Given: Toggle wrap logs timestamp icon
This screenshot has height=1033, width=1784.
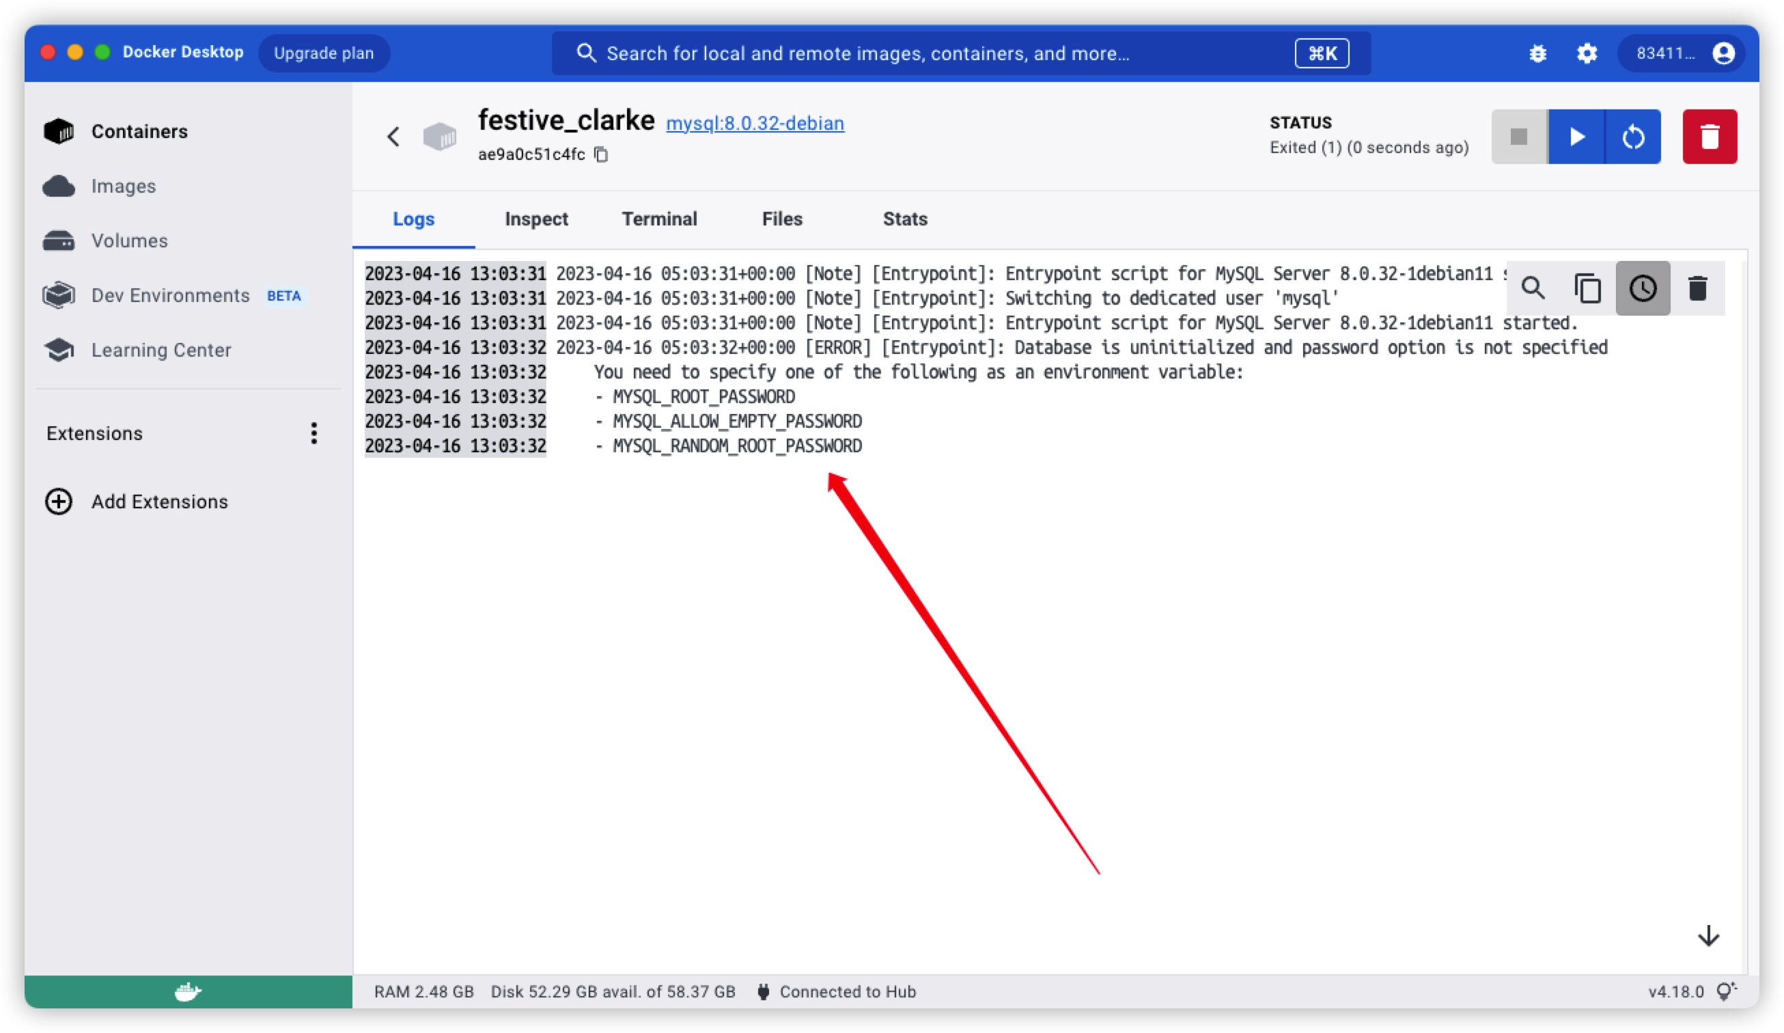Looking at the screenshot, I should click(1643, 286).
